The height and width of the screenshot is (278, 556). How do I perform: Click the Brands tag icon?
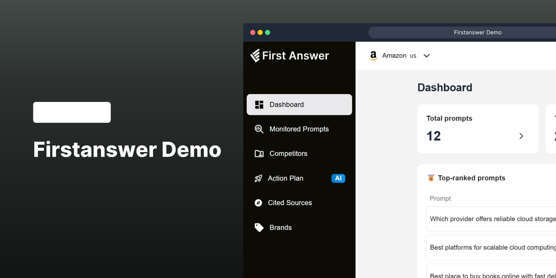coord(259,227)
